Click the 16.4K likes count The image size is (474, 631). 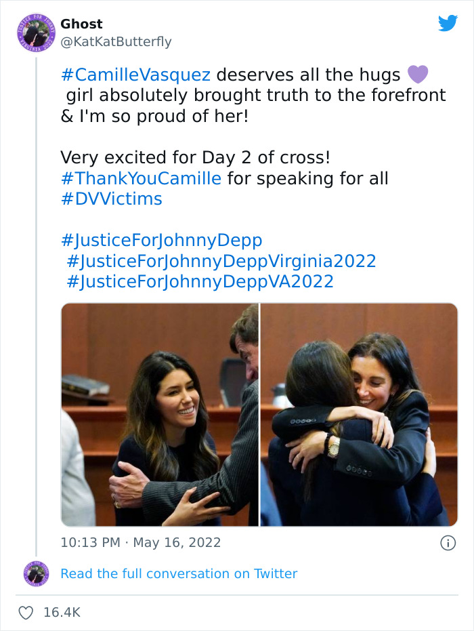point(62,613)
